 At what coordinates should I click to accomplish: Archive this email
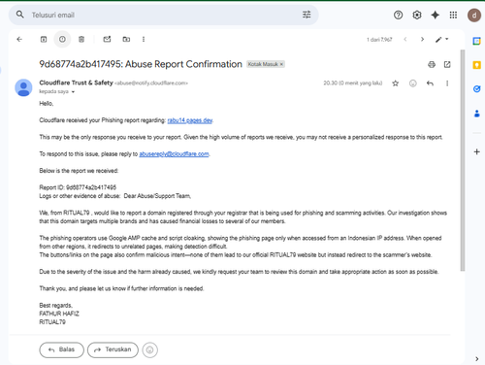tap(44, 39)
